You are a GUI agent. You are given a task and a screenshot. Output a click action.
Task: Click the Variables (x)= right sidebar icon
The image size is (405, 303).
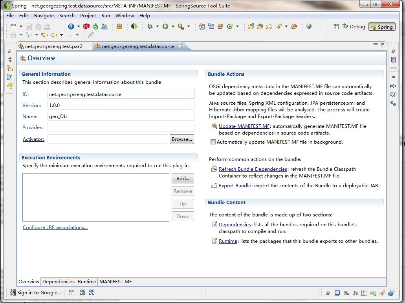tap(393, 86)
